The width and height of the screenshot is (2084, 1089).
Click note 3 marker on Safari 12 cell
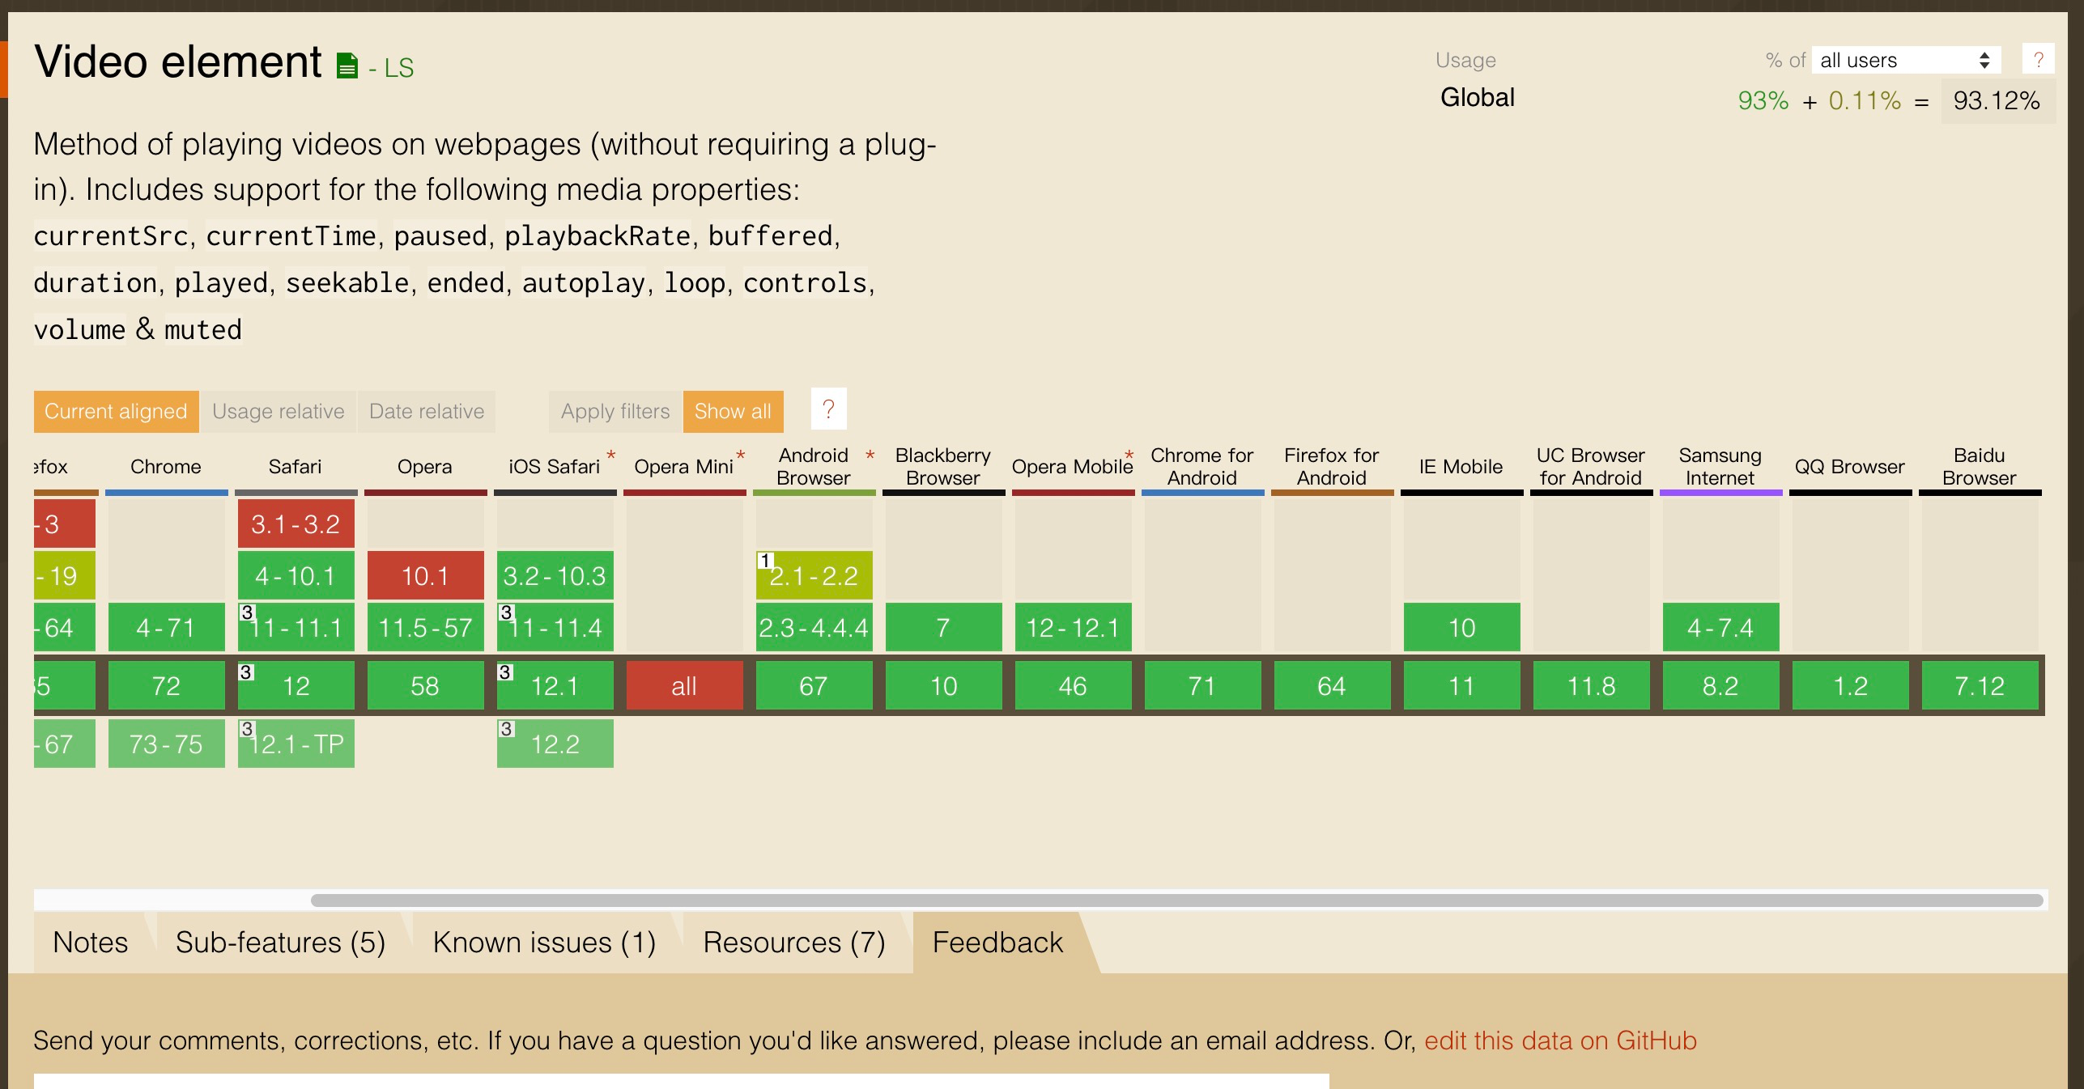tap(246, 672)
